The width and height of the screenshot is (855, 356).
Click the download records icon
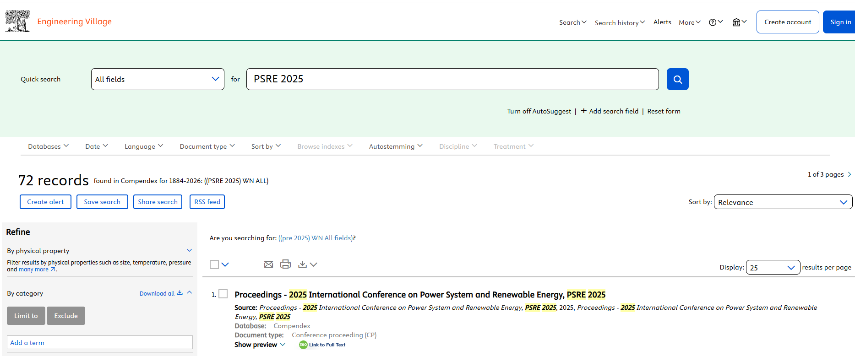coord(302,264)
